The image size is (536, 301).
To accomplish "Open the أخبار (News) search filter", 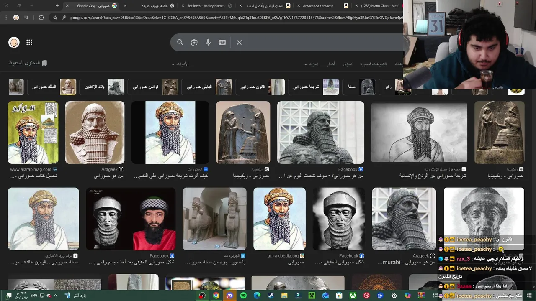I will [331, 64].
